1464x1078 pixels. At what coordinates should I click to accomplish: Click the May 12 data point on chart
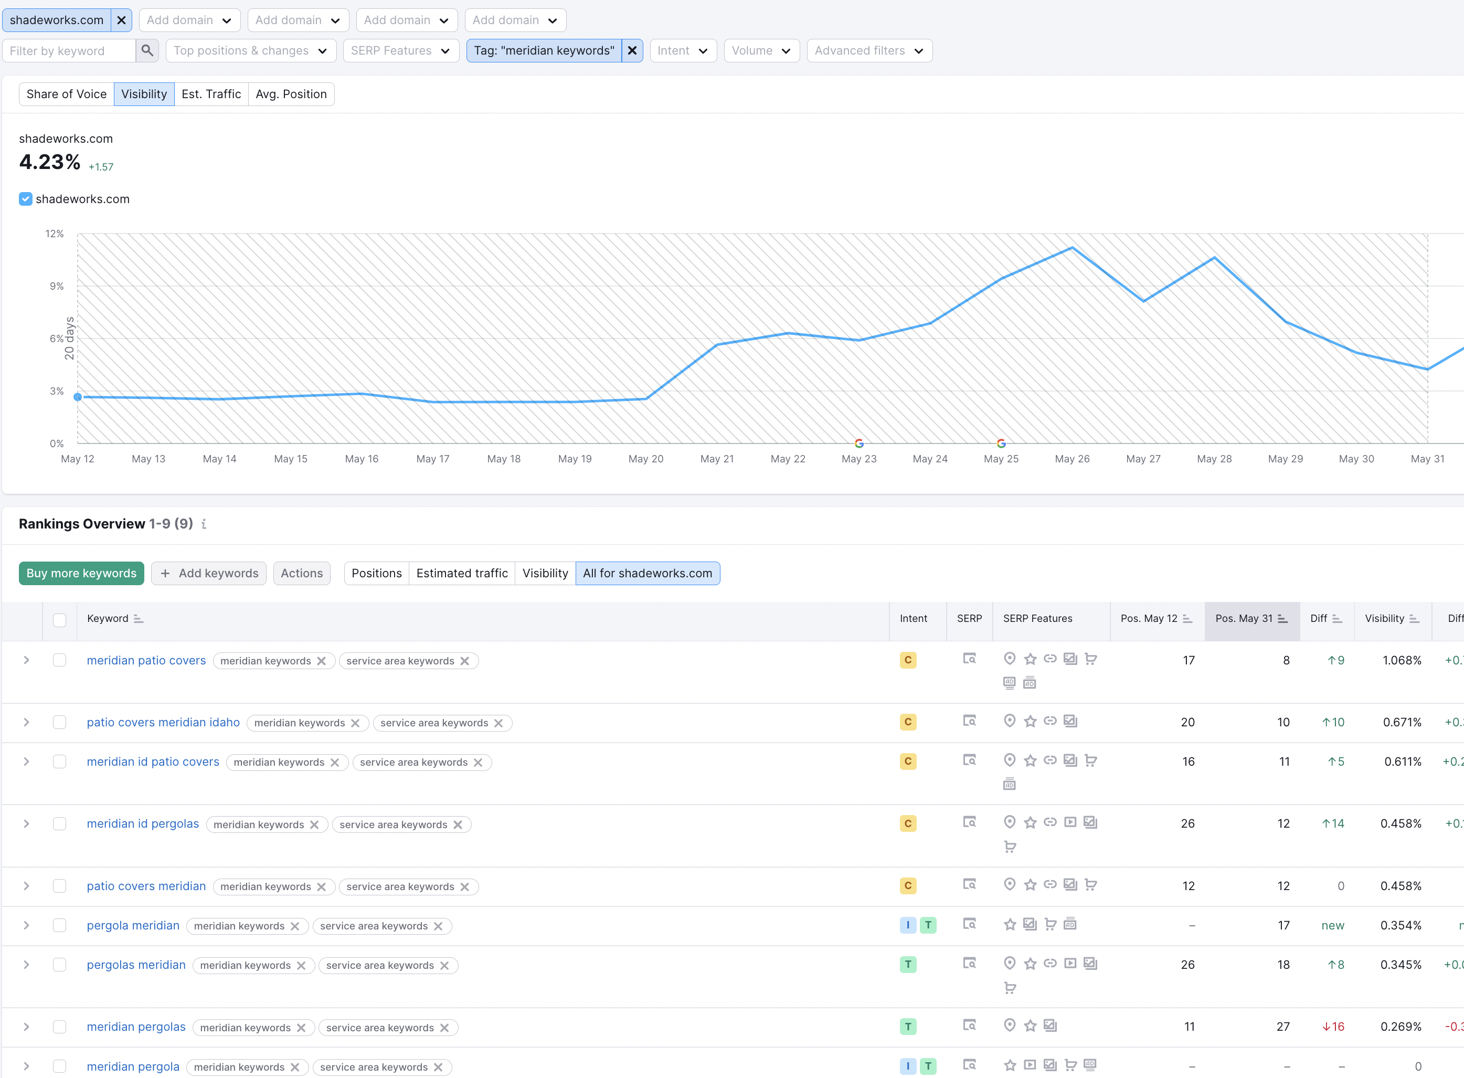[x=78, y=397]
